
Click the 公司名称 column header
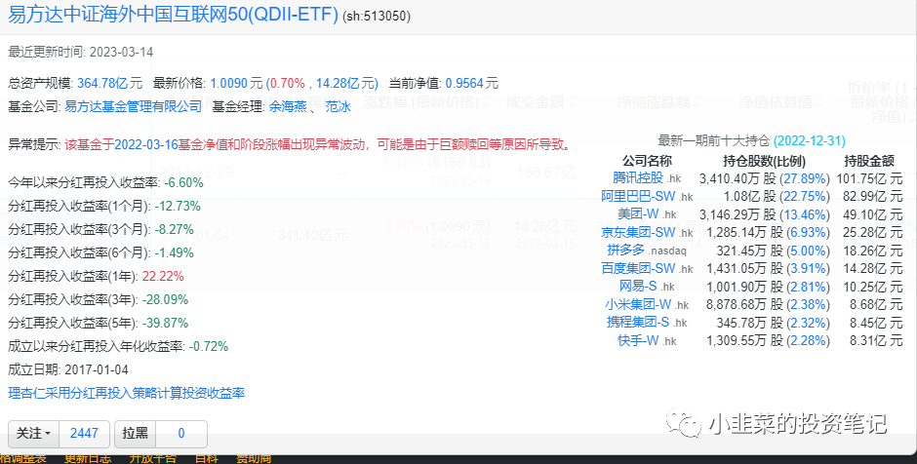point(647,161)
